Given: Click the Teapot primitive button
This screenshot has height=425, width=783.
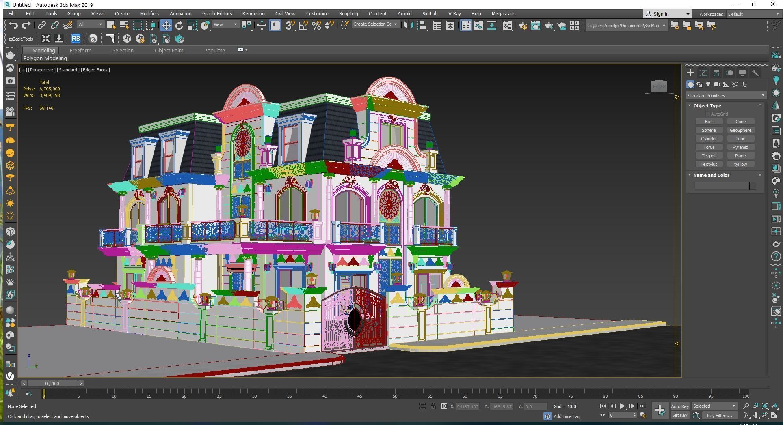Looking at the screenshot, I should (x=709, y=156).
